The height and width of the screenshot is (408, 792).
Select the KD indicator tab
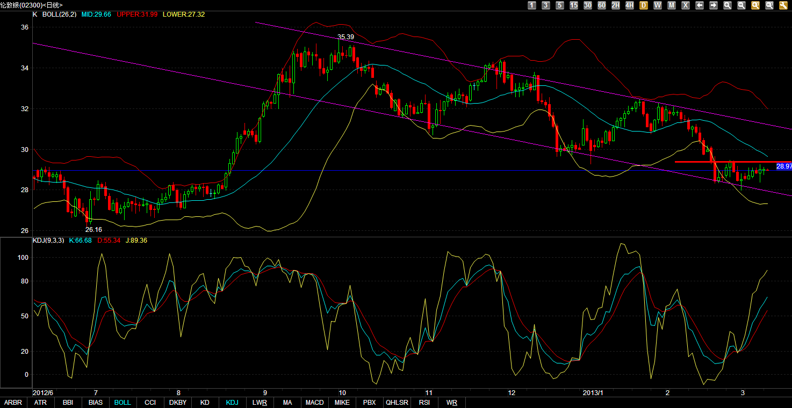[x=205, y=403]
